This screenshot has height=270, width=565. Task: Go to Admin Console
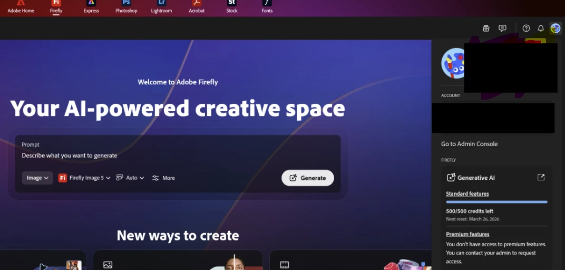[469, 144]
